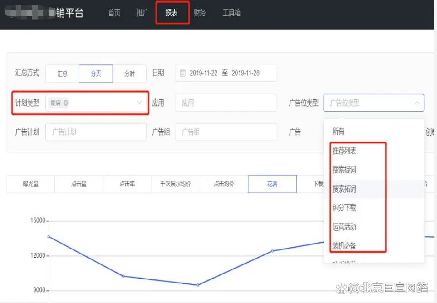Select 汇总 summary mode
The height and width of the screenshot is (303, 437).
tap(62, 73)
